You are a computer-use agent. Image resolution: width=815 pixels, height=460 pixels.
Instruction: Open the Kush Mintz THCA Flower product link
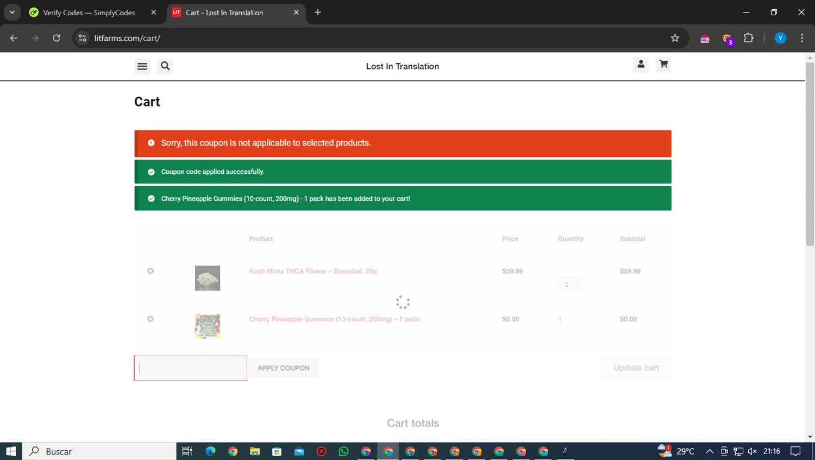[313, 271]
